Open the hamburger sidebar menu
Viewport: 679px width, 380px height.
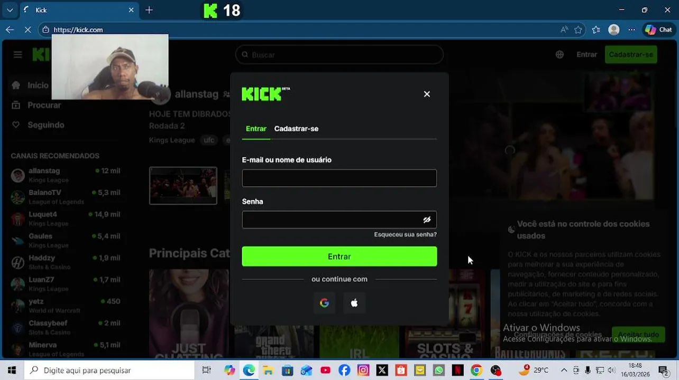click(x=18, y=54)
